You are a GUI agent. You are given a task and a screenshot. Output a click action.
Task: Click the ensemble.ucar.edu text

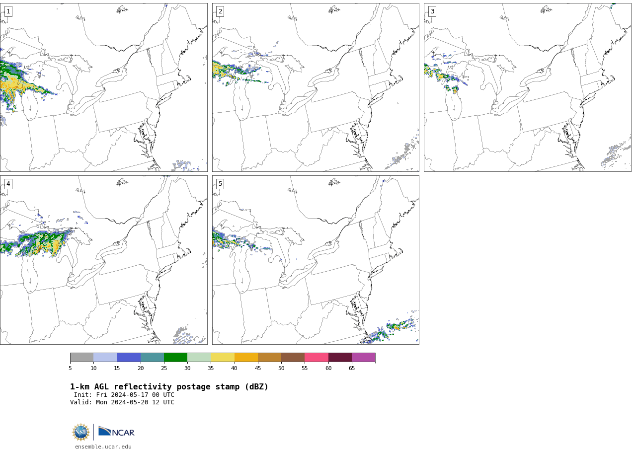[103, 447]
